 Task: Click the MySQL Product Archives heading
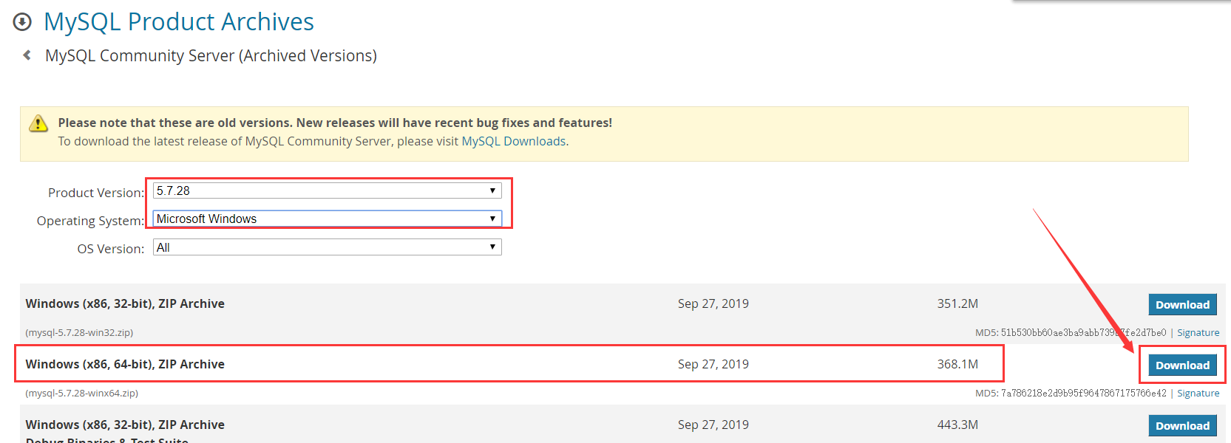179,22
